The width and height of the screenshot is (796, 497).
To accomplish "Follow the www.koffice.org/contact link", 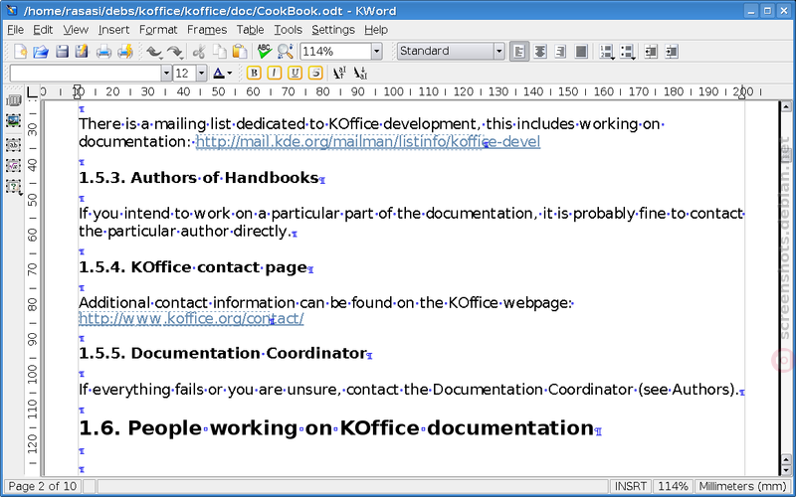I will pos(191,318).
